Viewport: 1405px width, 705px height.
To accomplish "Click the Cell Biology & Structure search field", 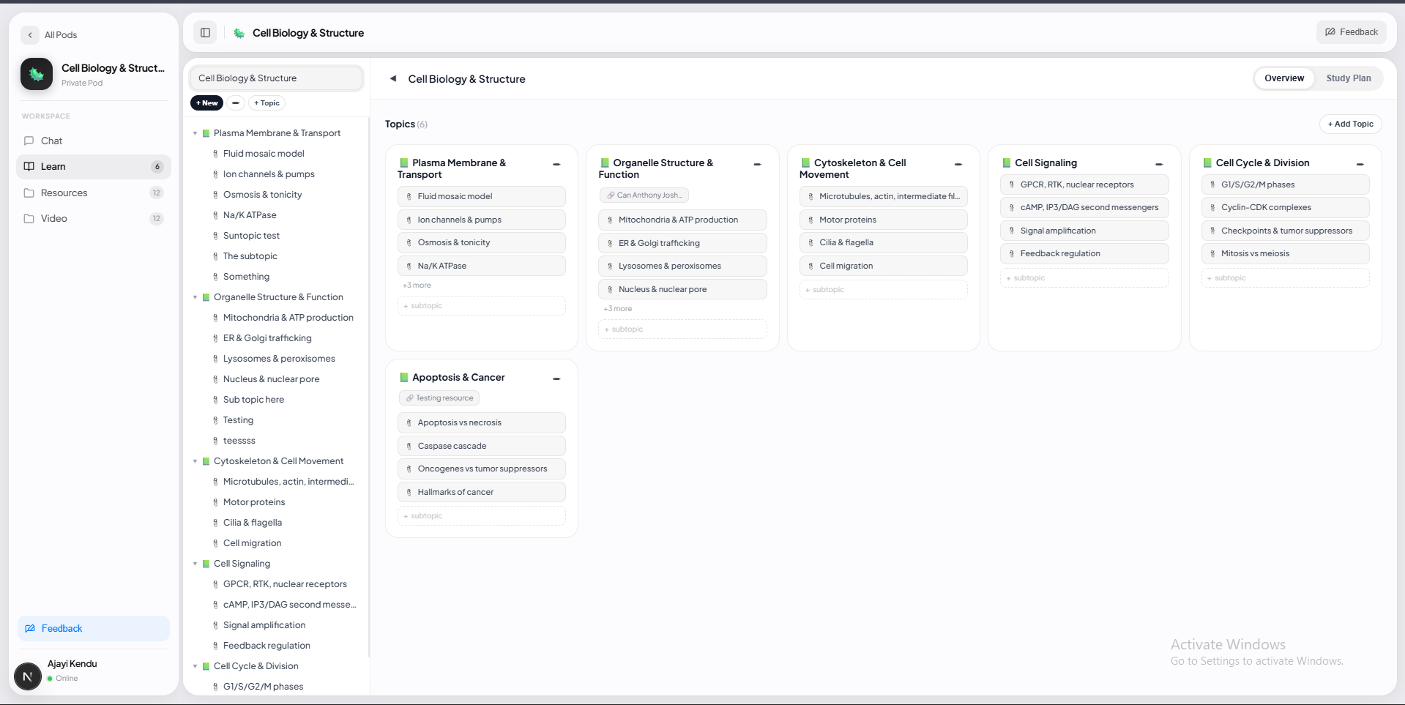I will 276,78.
